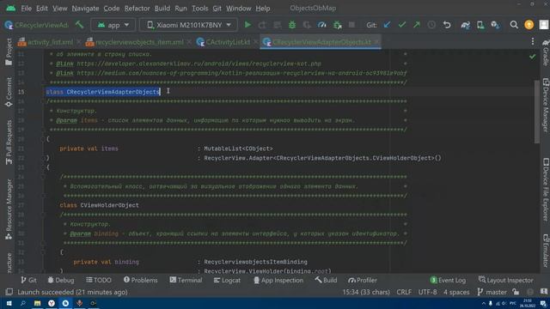Open the Debug tool window
The width and height of the screenshot is (550, 309).
pos(61,280)
